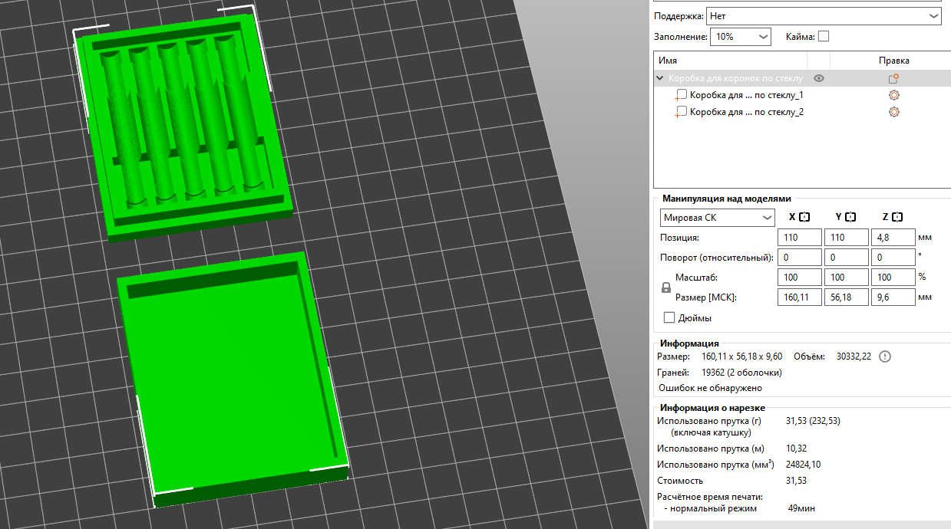The image size is (951, 529).
Task: Click the X axis mirror icon
Action: [x=804, y=218]
